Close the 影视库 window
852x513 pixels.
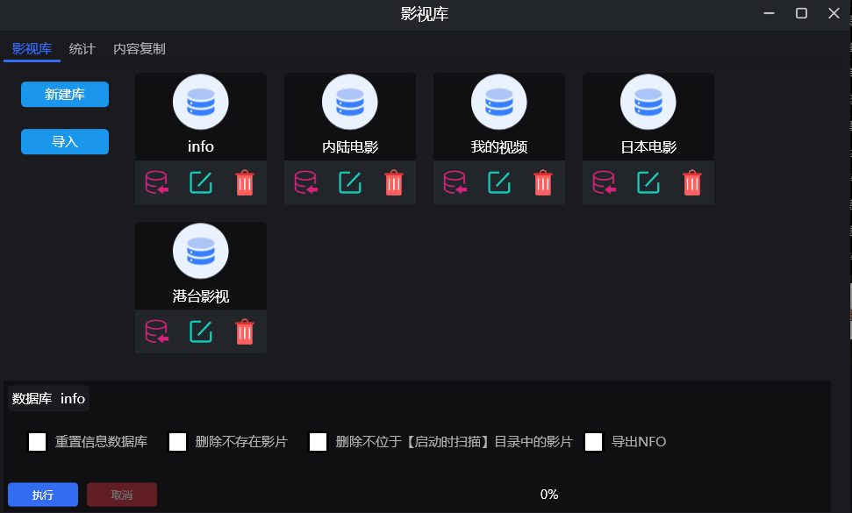[x=834, y=13]
